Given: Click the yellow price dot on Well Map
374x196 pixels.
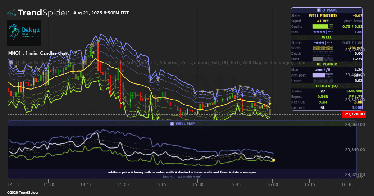Looking at the screenshot, I should pos(274,160).
